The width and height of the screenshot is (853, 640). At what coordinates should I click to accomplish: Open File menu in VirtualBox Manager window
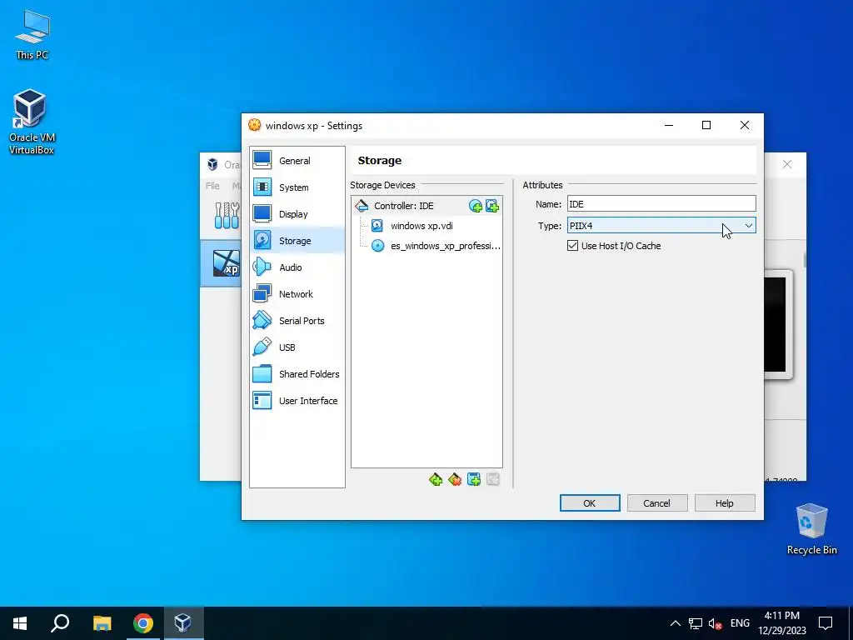[212, 186]
